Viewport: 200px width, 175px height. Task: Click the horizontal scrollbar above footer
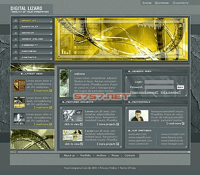coord(100,152)
